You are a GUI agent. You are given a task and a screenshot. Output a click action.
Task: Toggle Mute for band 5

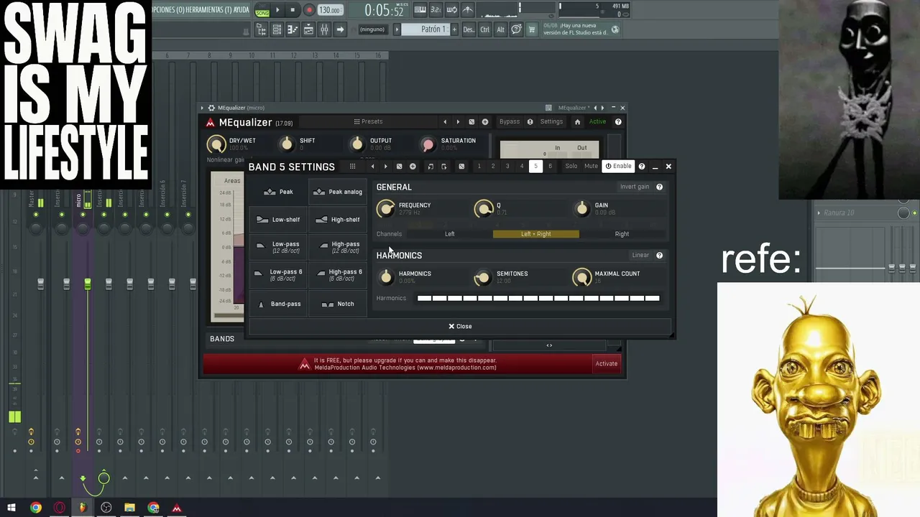point(591,167)
